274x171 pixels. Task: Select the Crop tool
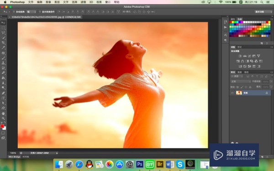[3, 42]
